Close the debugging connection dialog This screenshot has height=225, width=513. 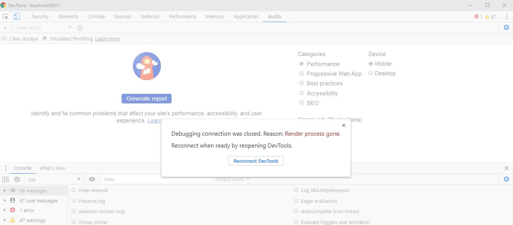pyautogui.click(x=344, y=125)
